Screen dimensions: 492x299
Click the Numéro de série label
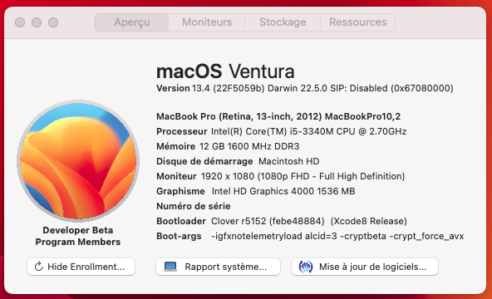point(194,206)
